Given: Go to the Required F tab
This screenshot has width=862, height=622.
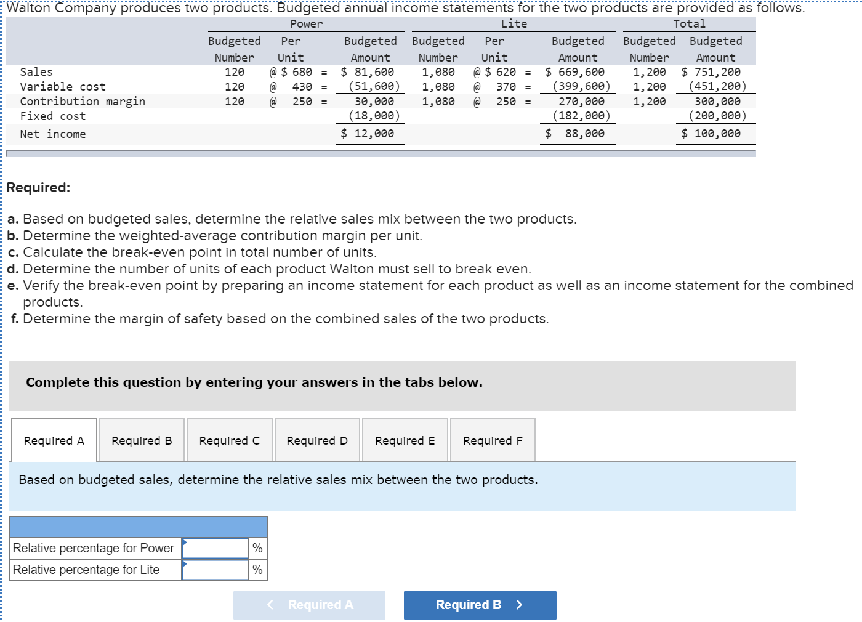Looking at the screenshot, I should [x=493, y=440].
